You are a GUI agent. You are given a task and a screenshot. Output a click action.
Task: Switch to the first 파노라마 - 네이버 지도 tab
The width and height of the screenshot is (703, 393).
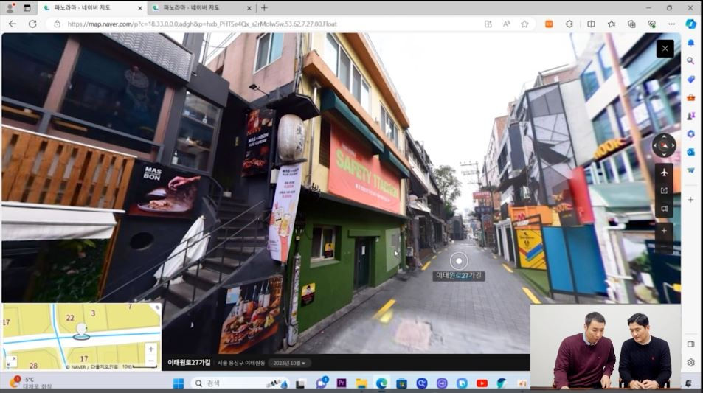tap(92, 8)
